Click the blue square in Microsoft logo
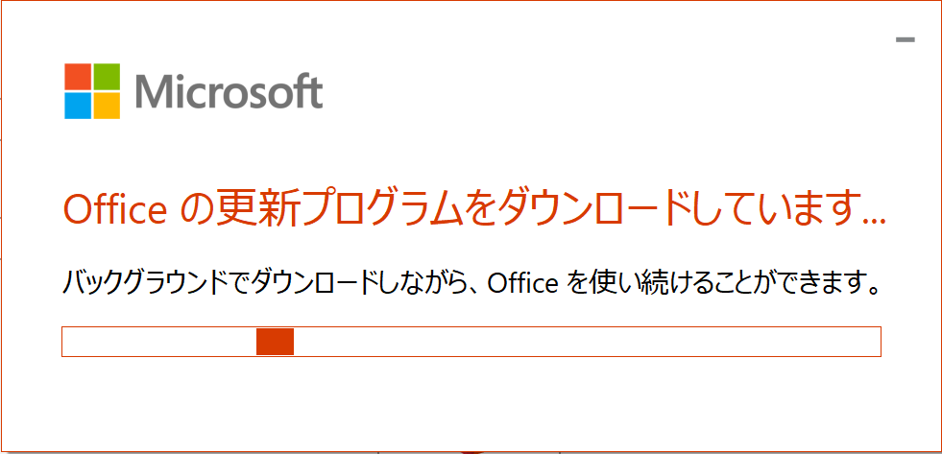The height and width of the screenshot is (454, 942). pos(78,105)
